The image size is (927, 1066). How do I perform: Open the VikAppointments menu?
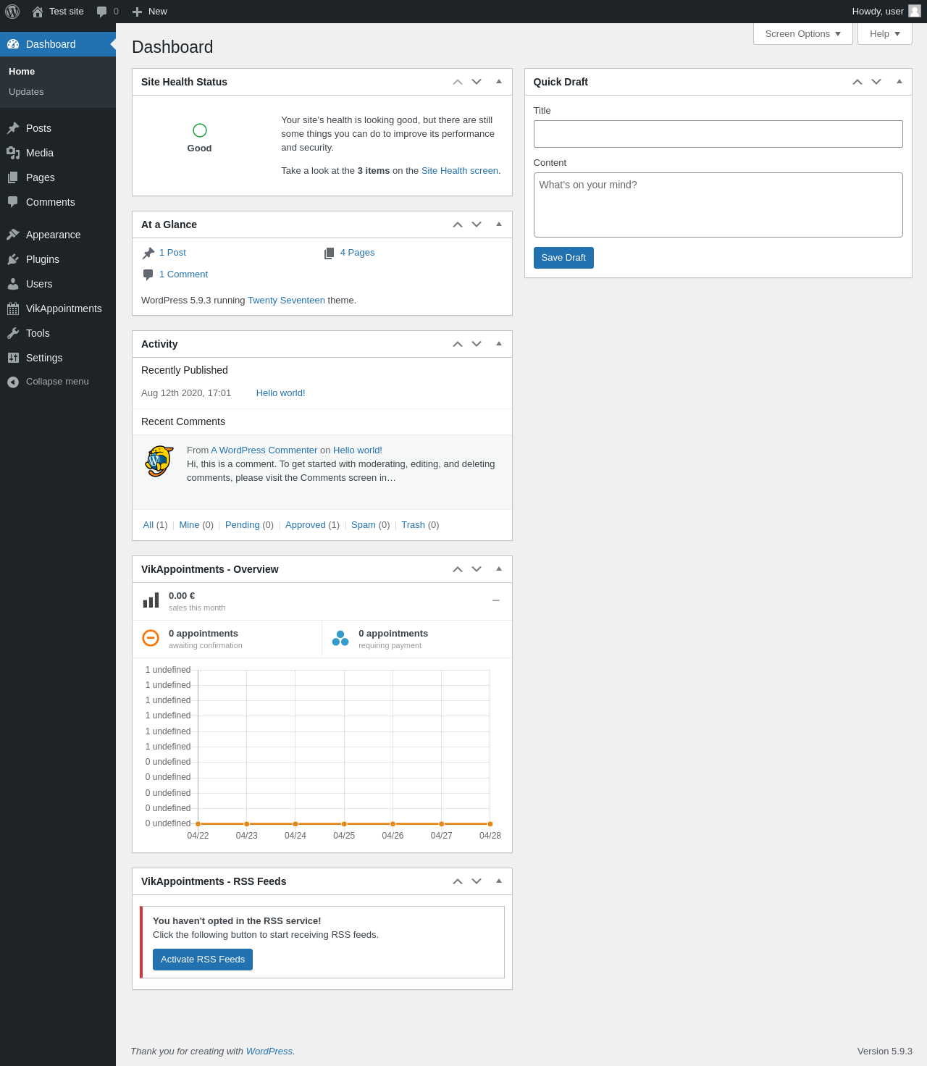tap(58, 309)
